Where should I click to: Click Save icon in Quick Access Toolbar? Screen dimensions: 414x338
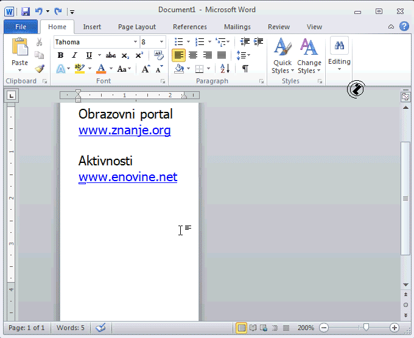pos(25,11)
